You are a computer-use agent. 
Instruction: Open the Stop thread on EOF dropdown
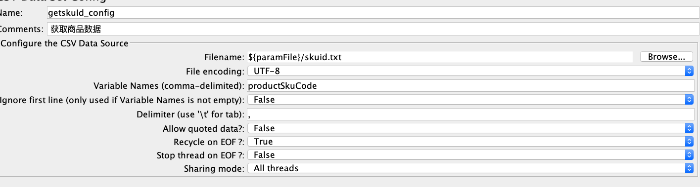[470, 155]
